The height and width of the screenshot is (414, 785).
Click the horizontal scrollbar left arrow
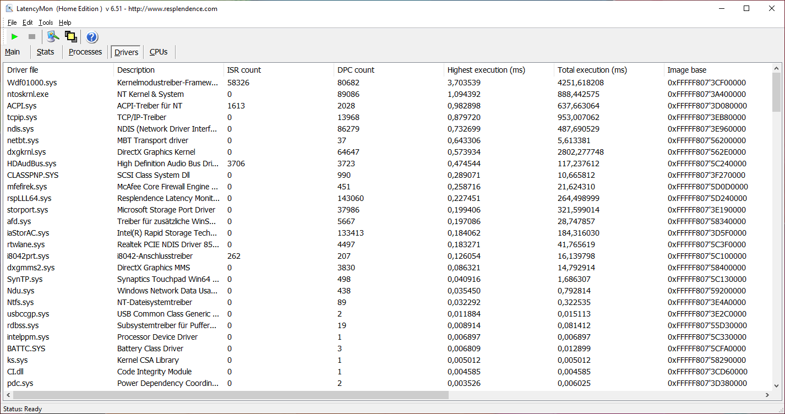point(9,395)
